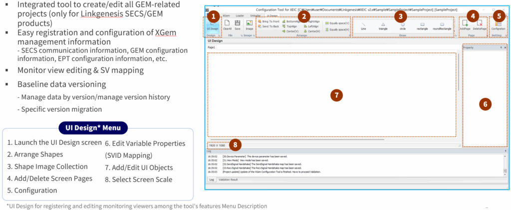Viewport: 511px width, 210px height.
Task: Open the File group dialog launcher
Action: pyautogui.click(x=242, y=35)
